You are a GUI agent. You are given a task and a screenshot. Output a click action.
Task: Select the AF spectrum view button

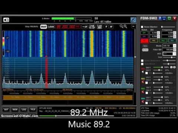(111, 27)
